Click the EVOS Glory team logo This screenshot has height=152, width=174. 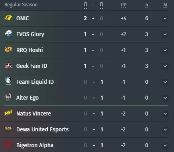tap(8, 33)
